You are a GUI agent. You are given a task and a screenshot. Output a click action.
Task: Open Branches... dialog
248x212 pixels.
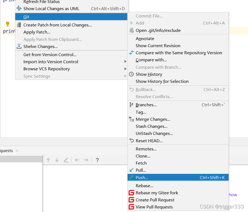click(178, 105)
